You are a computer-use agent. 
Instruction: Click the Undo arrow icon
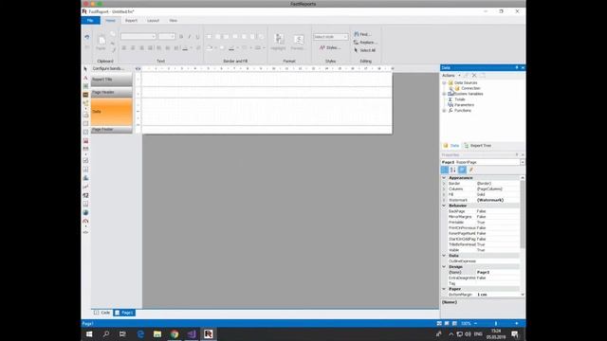click(x=86, y=37)
